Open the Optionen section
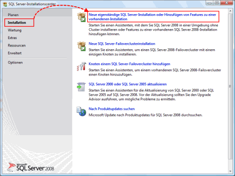 (x=15, y=62)
